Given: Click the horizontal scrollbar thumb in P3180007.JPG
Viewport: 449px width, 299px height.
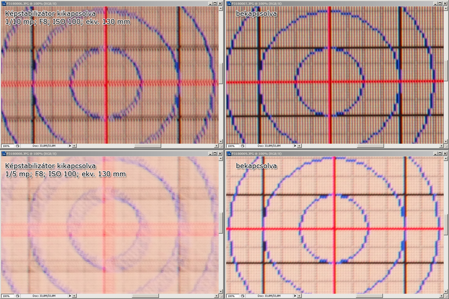Looking at the screenshot, I should click(x=370, y=146).
